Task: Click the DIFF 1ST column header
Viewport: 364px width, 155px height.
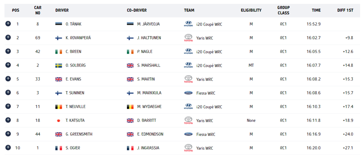Action: tap(346, 10)
